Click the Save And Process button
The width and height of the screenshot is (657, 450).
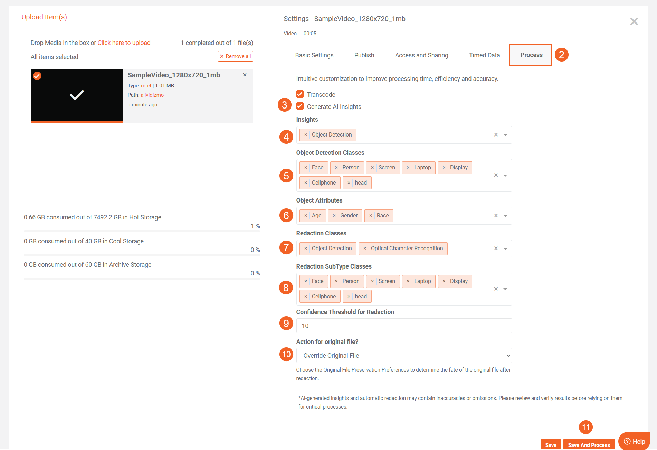click(x=589, y=445)
